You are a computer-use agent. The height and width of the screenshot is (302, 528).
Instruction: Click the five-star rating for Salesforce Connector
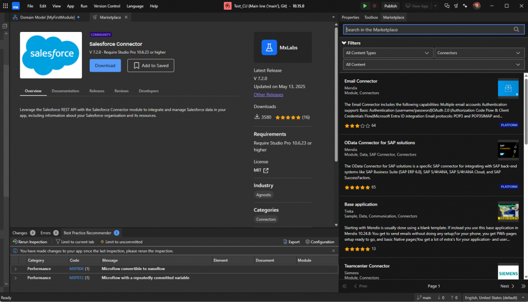coord(288,118)
